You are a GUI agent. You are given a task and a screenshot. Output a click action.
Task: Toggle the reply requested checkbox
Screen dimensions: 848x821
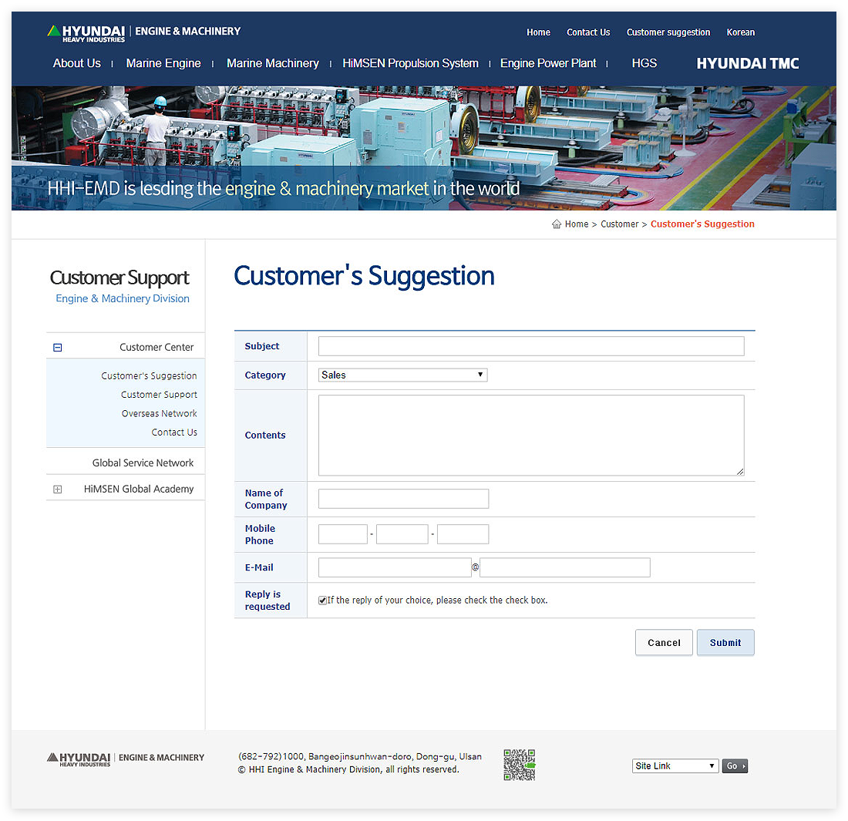click(322, 601)
